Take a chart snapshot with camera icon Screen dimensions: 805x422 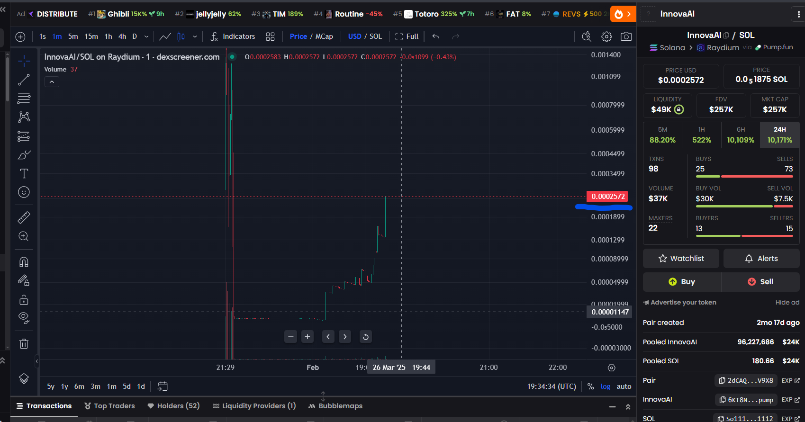(626, 36)
